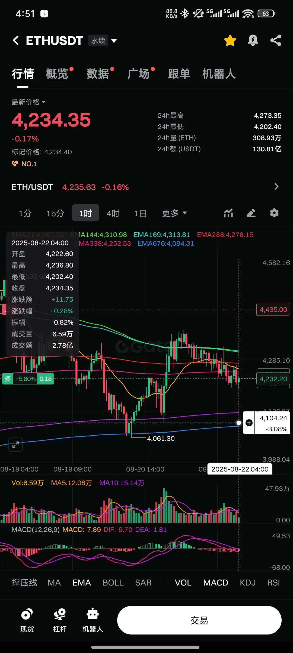Viewport: 293px width, 653px height.
Task: Tap the 标记价格 4,234.40 text
Action: 42,152
